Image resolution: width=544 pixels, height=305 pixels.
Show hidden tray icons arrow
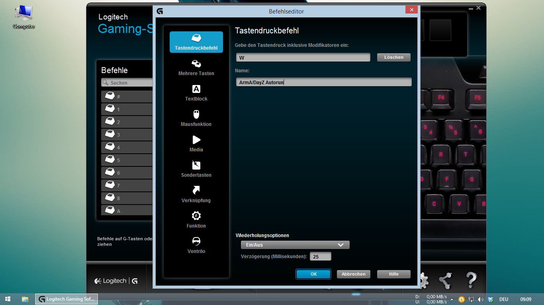452,299
